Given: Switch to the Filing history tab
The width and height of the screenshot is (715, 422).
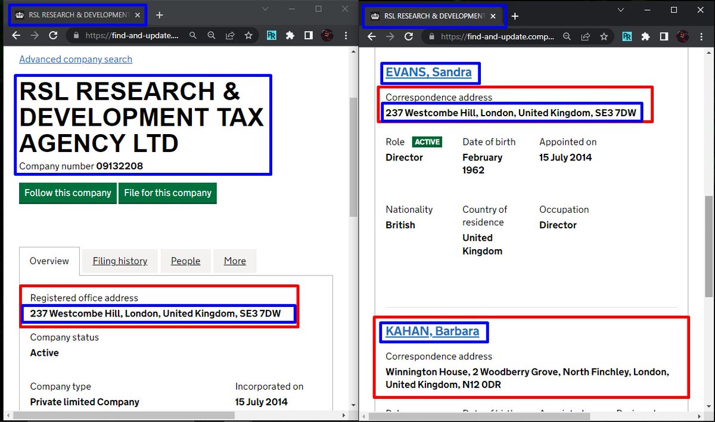Looking at the screenshot, I should (x=120, y=261).
